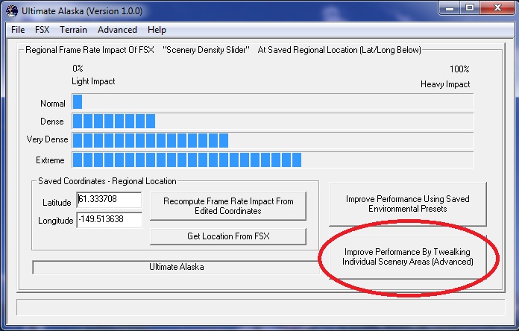Click the 'Very Dense' row label
Image resolution: width=519 pixels, height=331 pixels.
47,139
